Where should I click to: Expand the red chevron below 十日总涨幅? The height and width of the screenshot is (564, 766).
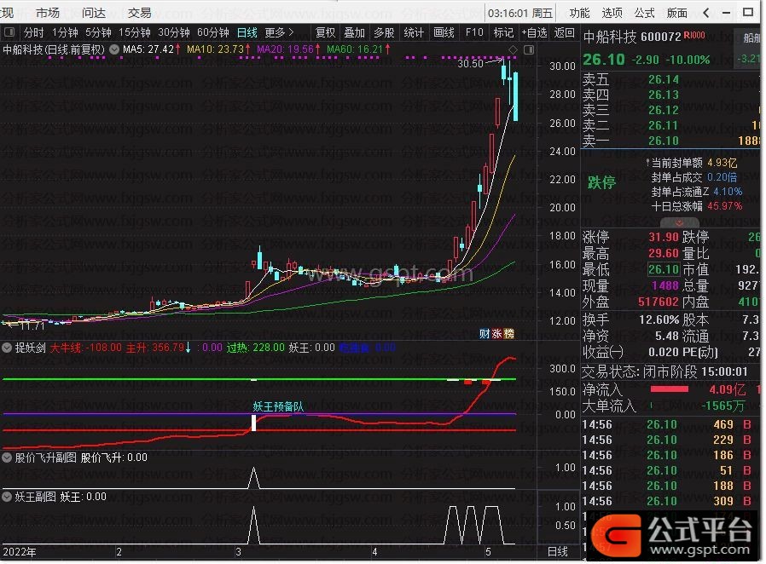[679, 222]
